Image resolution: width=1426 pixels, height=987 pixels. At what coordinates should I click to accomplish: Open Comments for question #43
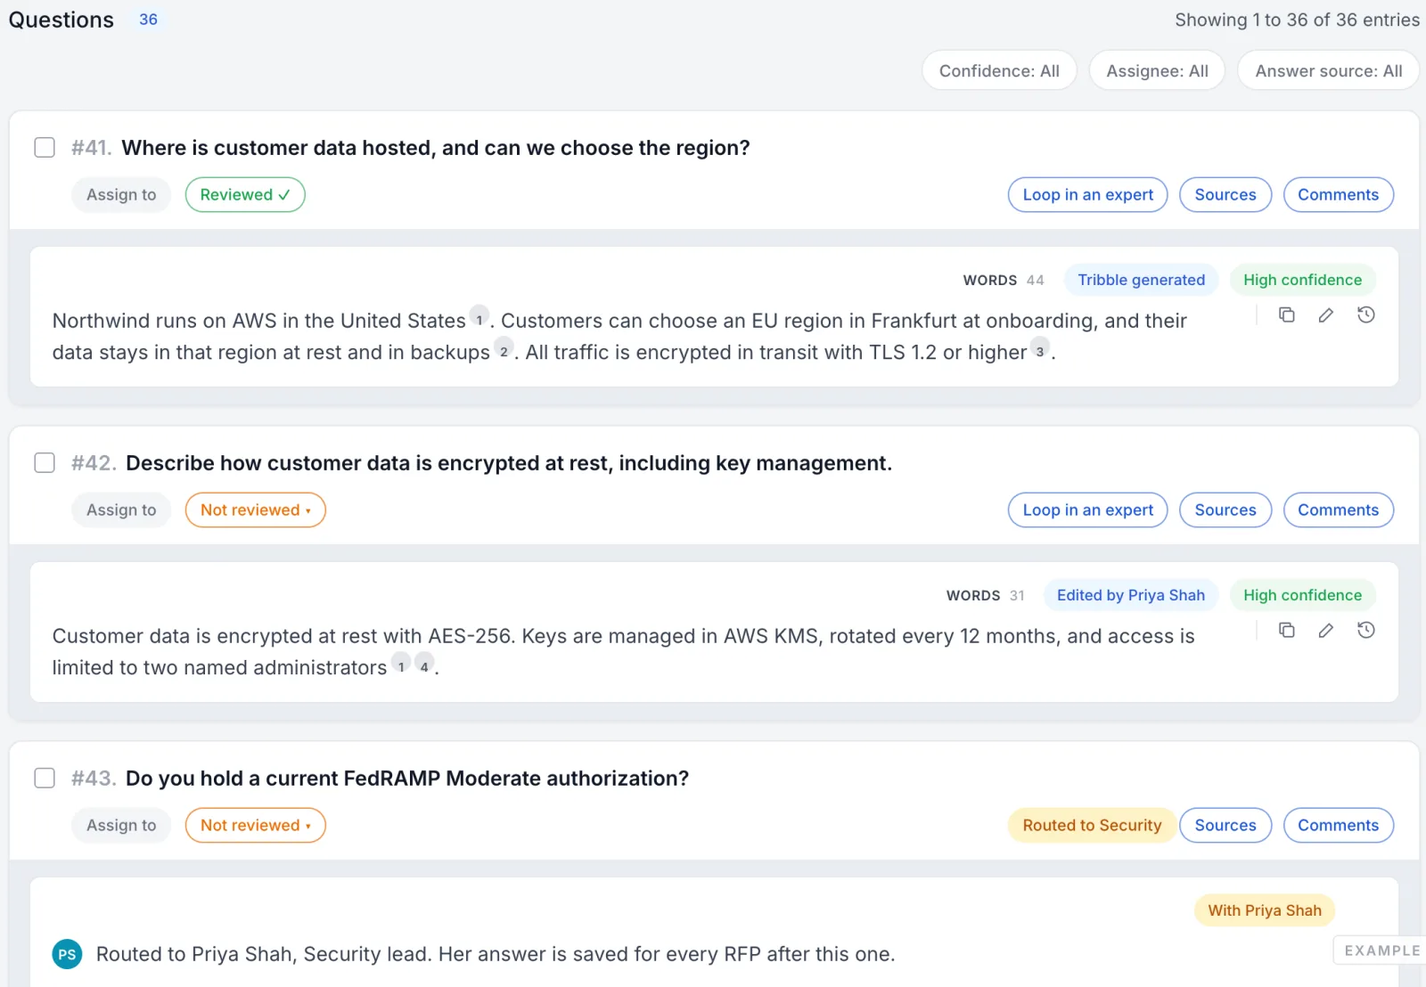click(x=1338, y=825)
